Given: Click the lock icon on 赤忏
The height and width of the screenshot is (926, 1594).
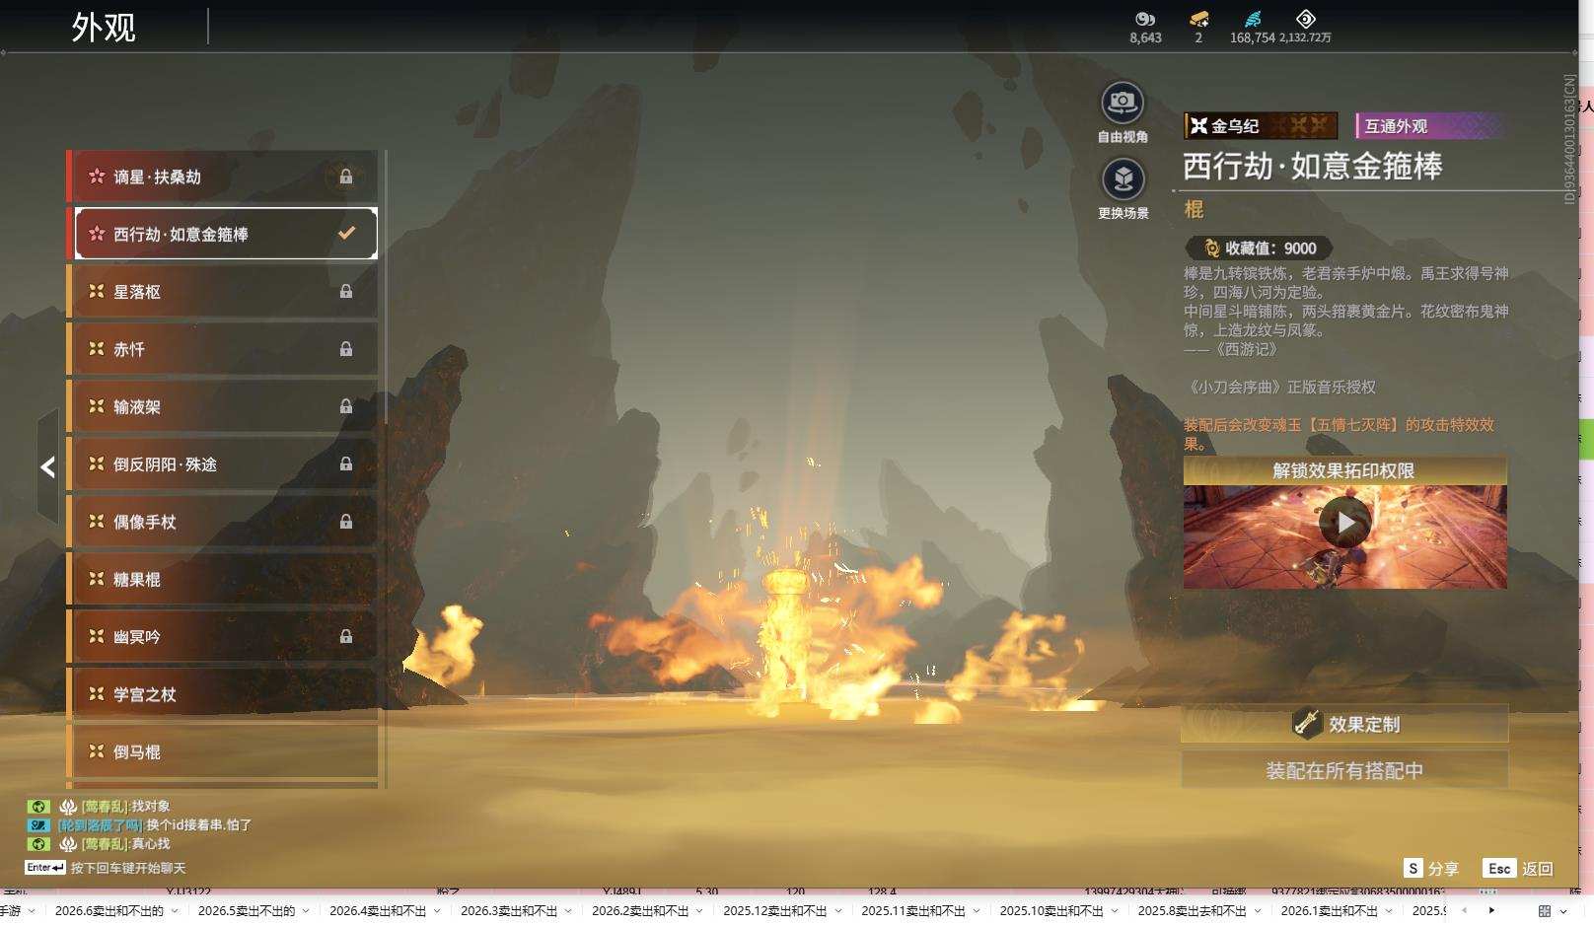Looking at the screenshot, I should [x=346, y=348].
